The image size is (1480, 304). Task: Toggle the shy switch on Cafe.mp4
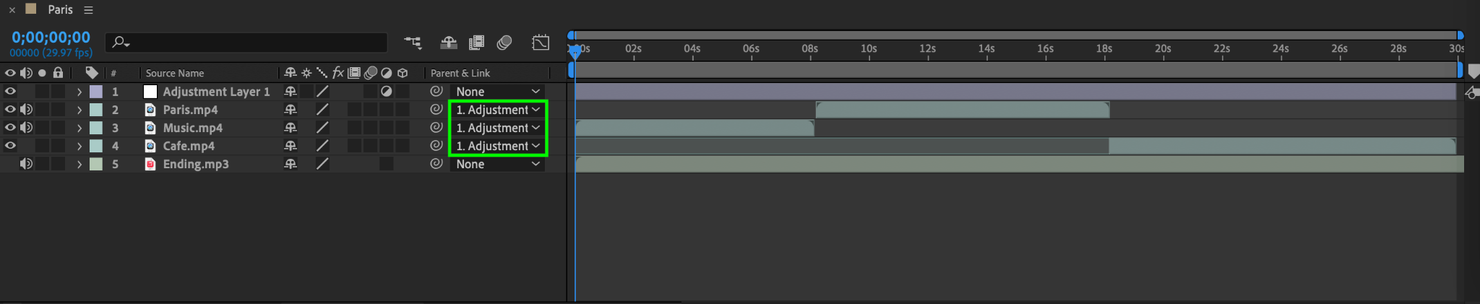click(290, 146)
